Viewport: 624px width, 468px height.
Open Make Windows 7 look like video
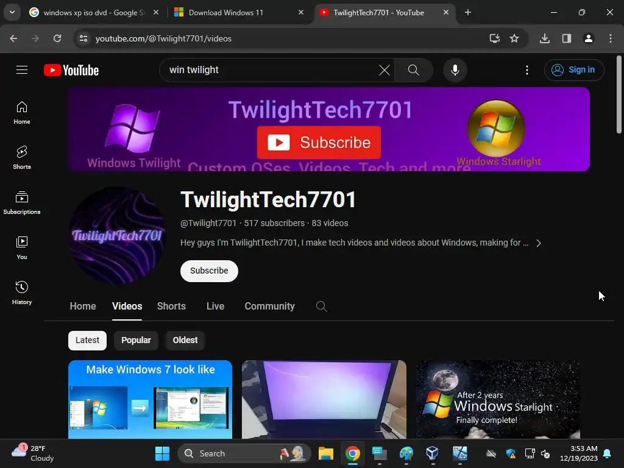[x=150, y=400]
